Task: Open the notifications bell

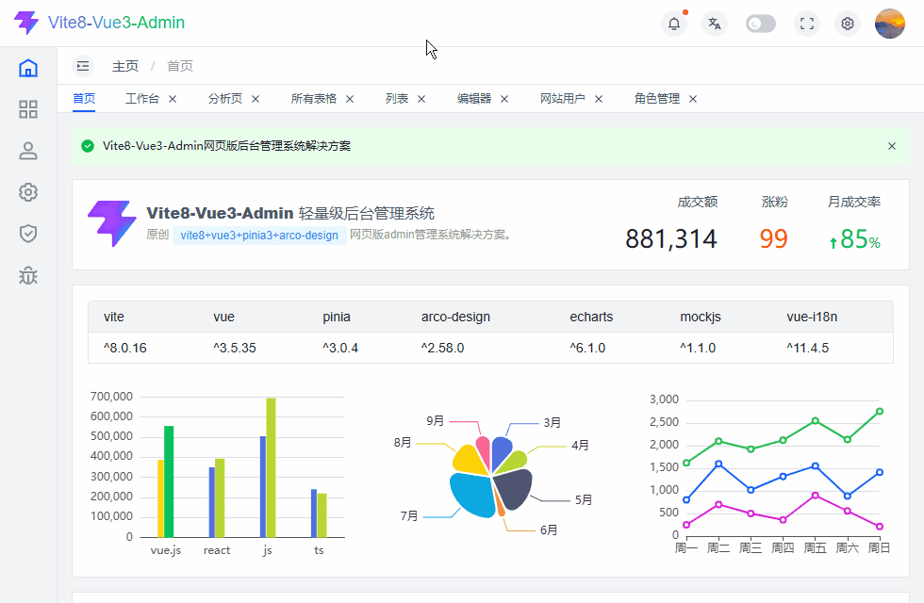Action: pos(674,24)
